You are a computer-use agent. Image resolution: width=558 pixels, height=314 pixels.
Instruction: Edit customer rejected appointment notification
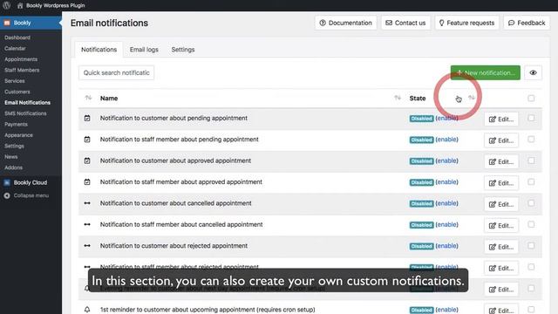pyautogui.click(x=501, y=247)
